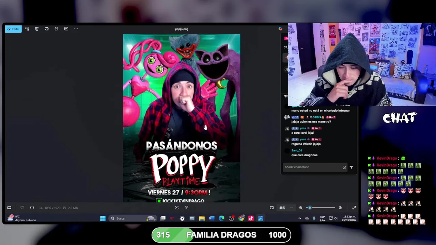This screenshot has height=245, width=436.
Task: Click yess username above 'a otro level jajaj'
Action: (x=302, y=128)
